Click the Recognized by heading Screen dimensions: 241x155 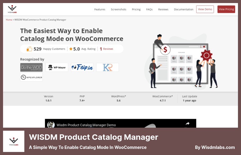pyautogui.click(x=32, y=59)
